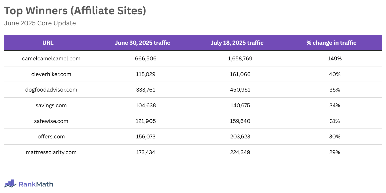Select the offers.com cell
Screen dimensions: 386x193
tap(51, 136)
